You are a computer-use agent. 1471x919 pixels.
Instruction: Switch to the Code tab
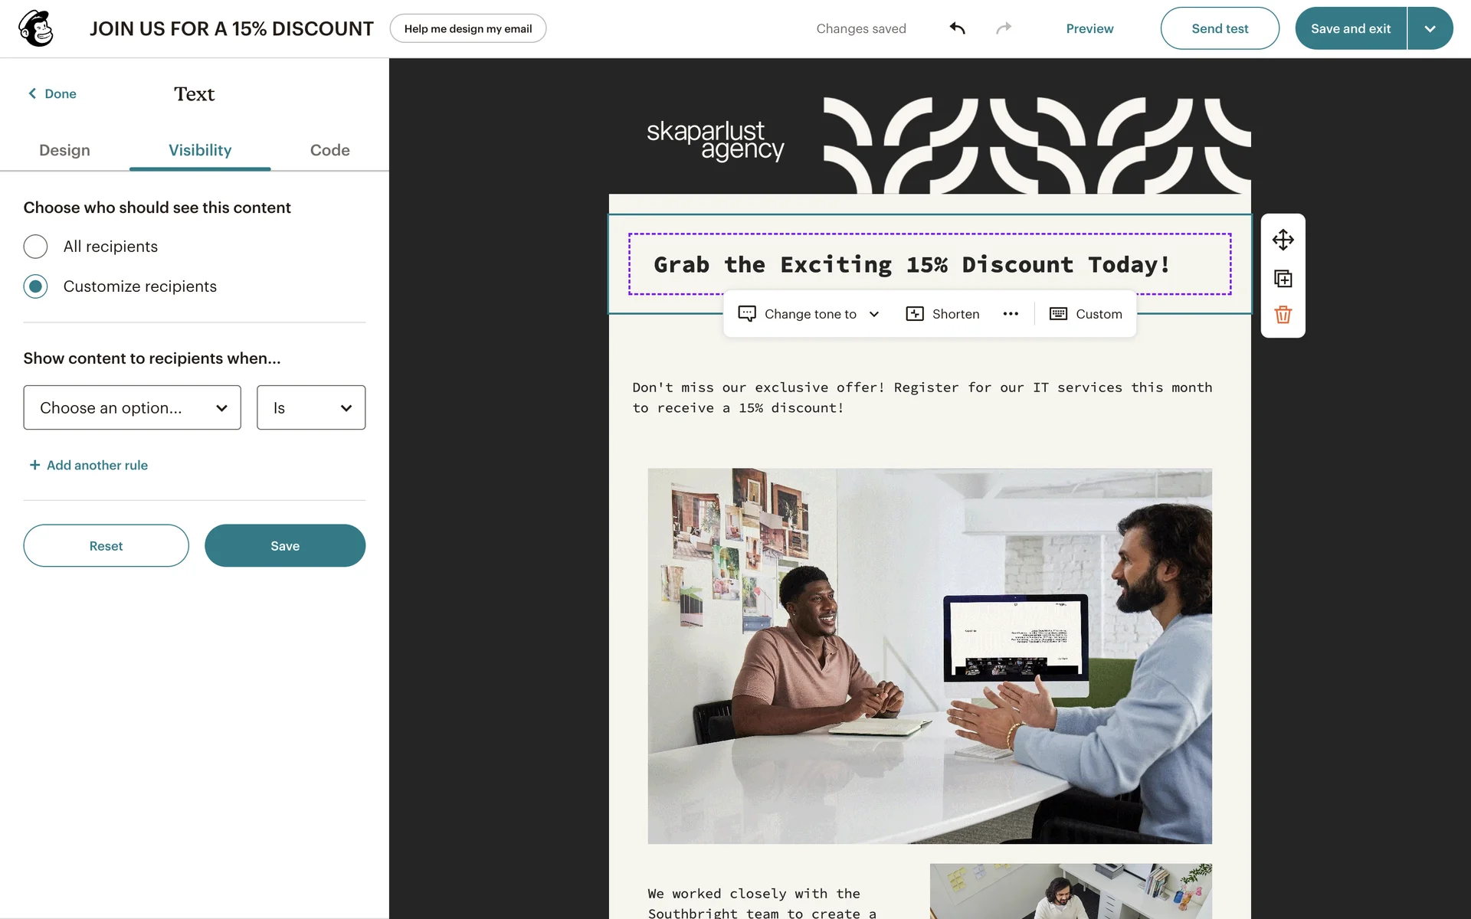[x=329, y=150]
